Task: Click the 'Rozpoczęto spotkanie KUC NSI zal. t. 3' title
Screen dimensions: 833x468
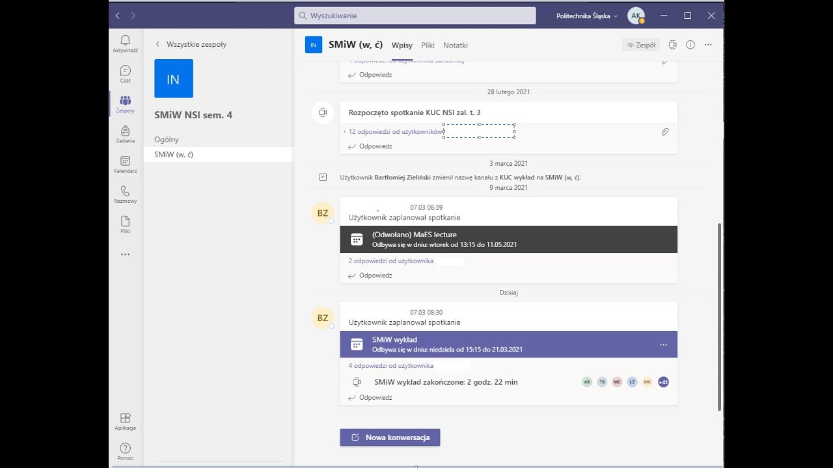Action: click(x=415, y=112)
